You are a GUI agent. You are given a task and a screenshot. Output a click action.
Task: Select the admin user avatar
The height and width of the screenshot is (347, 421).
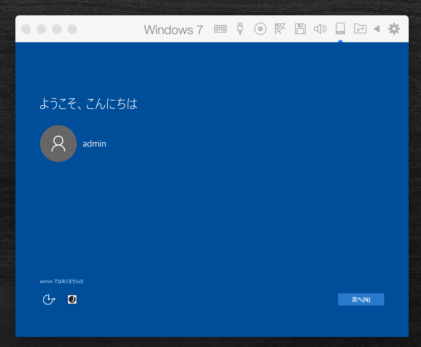(58, 144)
